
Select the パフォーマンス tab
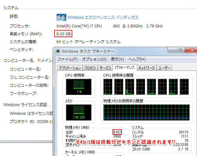pos(125,67)
